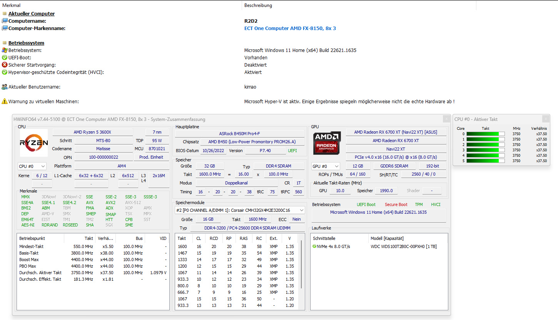558x320 pixels.
Task: Click the Mindest-Takt row
Action: 93,246
